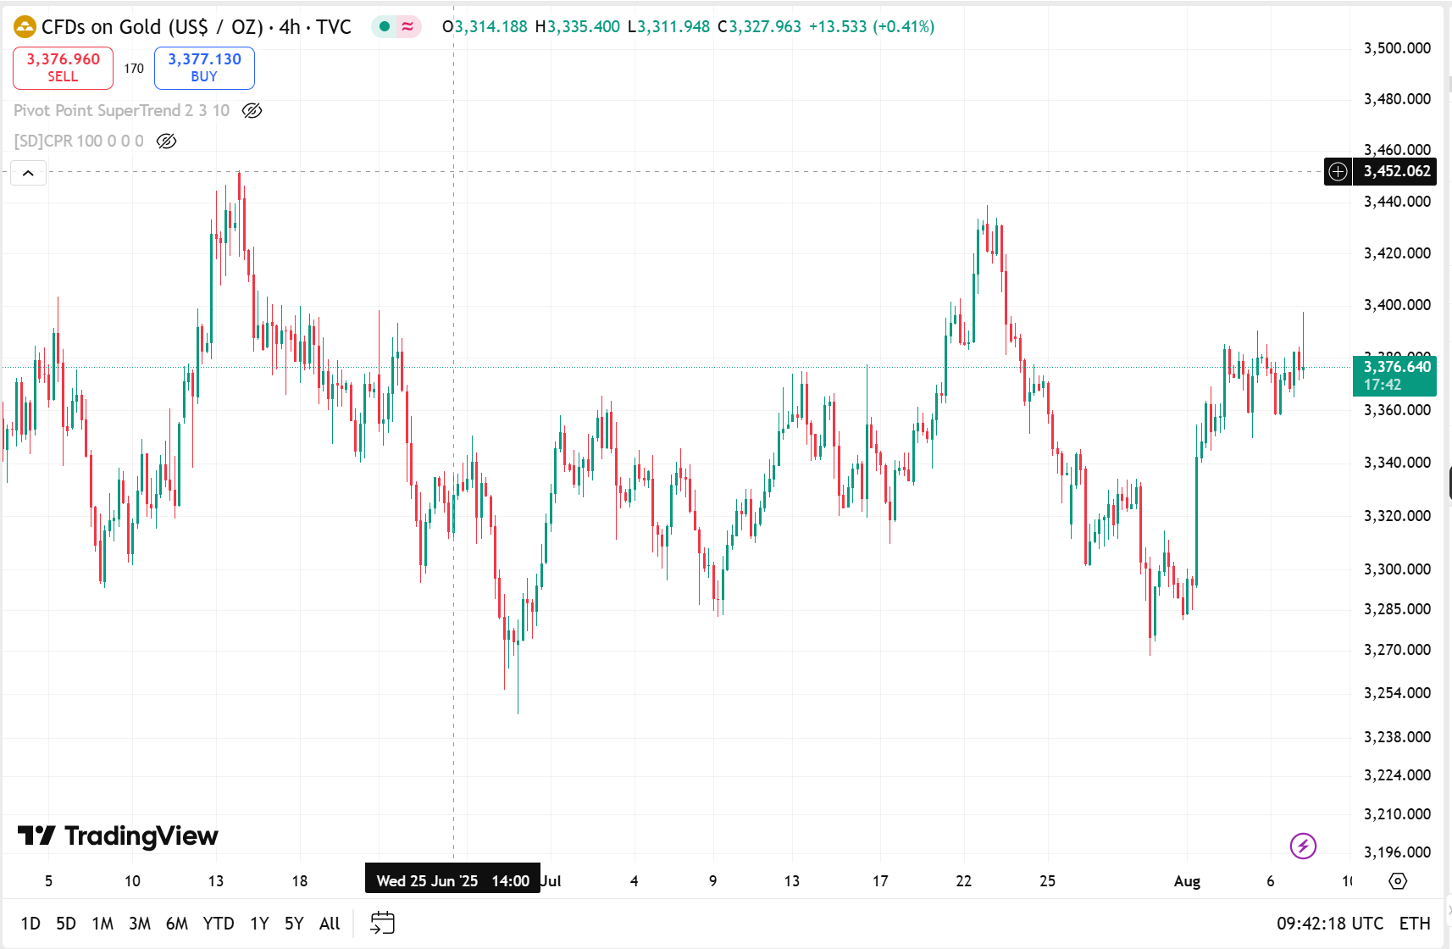Select the 5D time range

point(66,924)
